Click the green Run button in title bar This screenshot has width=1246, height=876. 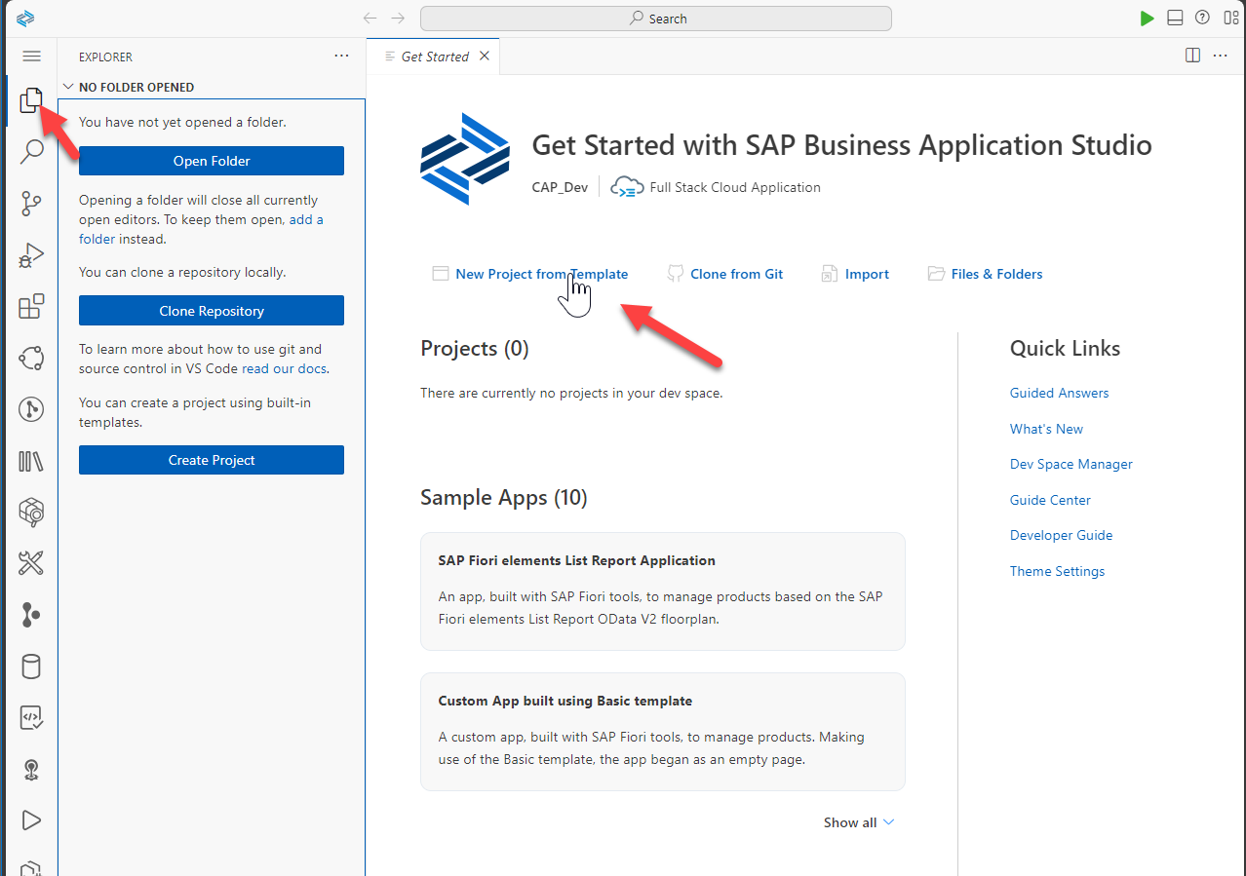(x=1148, y=19)
